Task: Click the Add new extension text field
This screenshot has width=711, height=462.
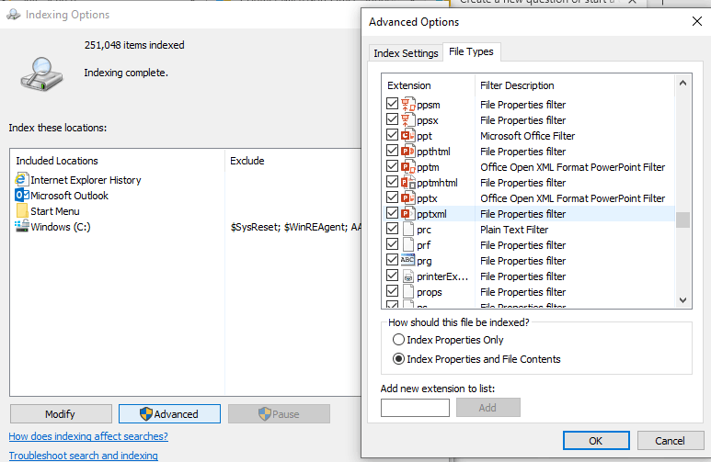Action: 415,408
